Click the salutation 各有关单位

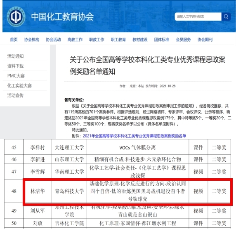[74, 100]
